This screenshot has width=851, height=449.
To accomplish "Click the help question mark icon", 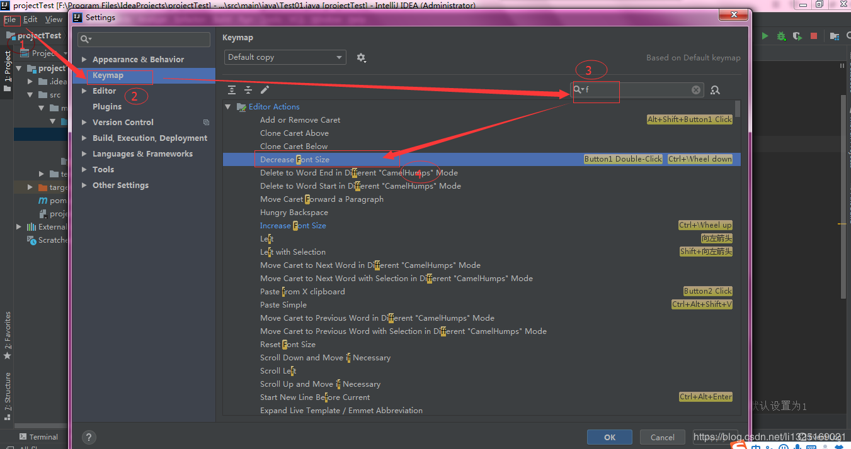I will (x=89, y=437).
